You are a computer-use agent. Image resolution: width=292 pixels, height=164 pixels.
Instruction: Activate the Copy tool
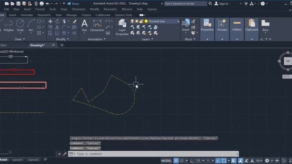[x=50, y=27]
